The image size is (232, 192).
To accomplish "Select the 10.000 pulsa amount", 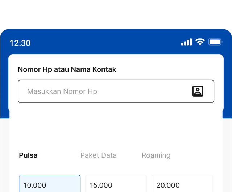I will point(50,184).
